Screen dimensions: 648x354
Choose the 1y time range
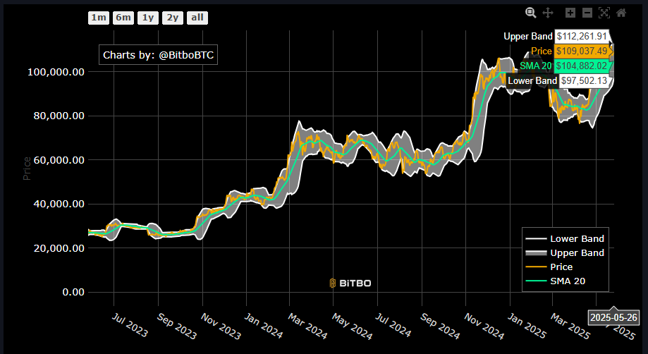coord(148,18)
